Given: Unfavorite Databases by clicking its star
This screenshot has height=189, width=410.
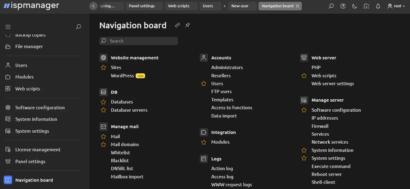Looking at the screenshot, I should [x=103, y=102].
